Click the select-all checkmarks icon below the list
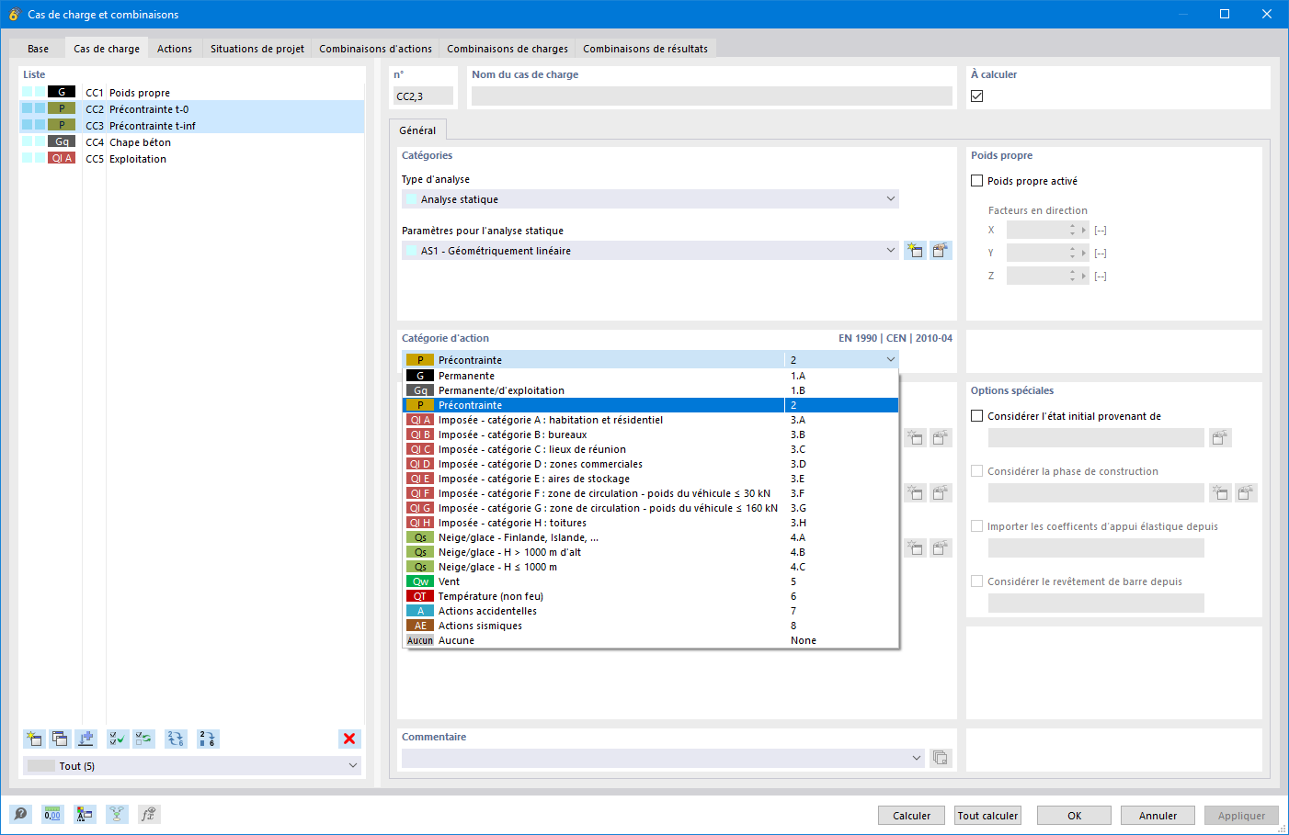1289x835 pixels. (118, 739)
